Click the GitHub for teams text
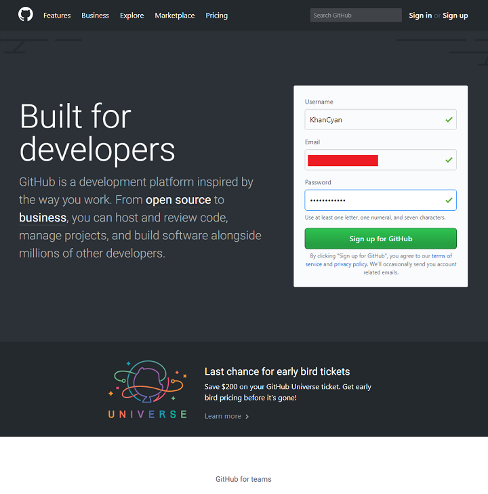This screenshot has width=488, height=494. coord(243,479)
